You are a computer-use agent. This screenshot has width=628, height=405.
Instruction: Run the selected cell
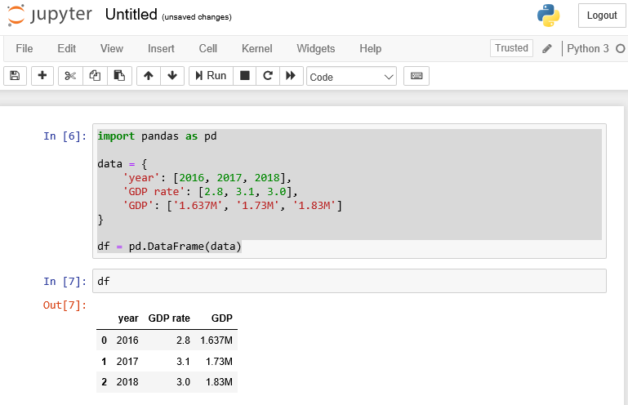tap(211, 76)
